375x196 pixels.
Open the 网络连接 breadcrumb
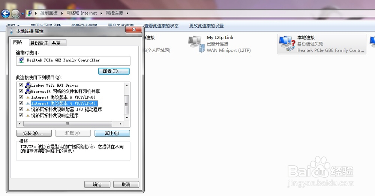pos(114,13)
